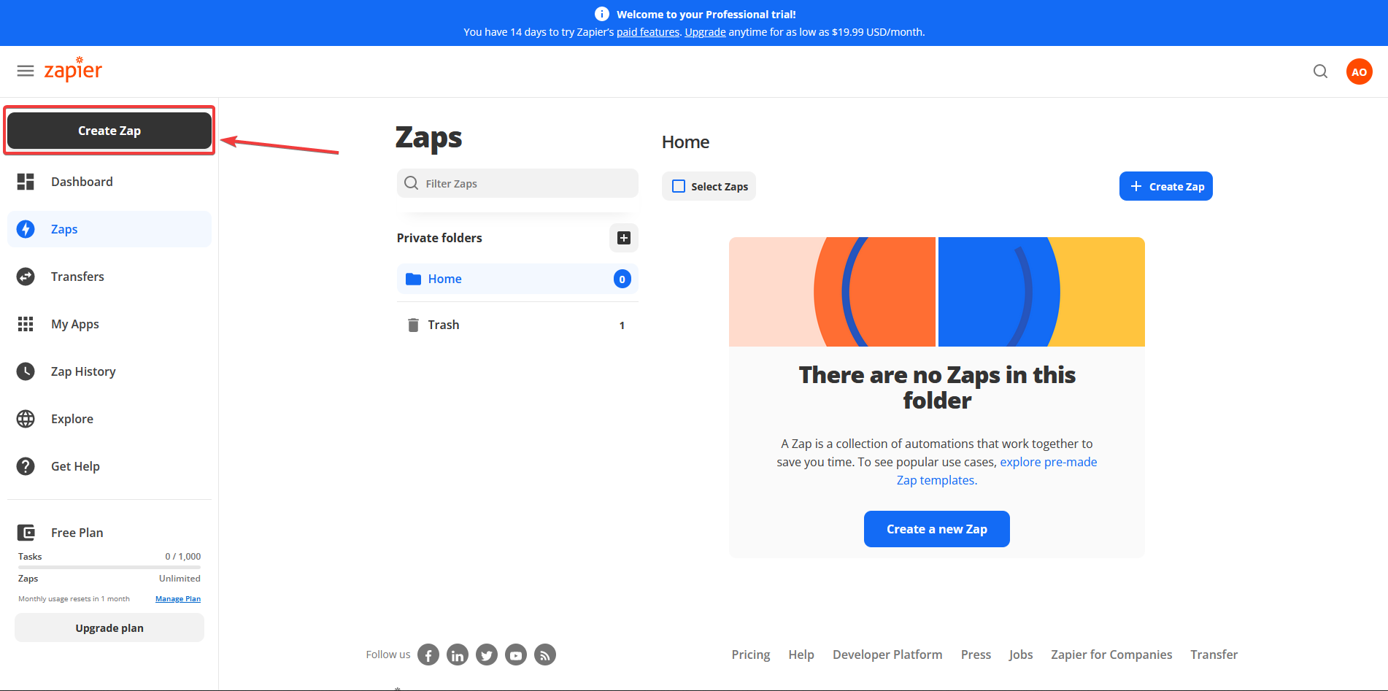The width and height of the screenshot is (1388, 691).
Task: Click the Zaps lightning bolt icon
Action: pos(26,229)
